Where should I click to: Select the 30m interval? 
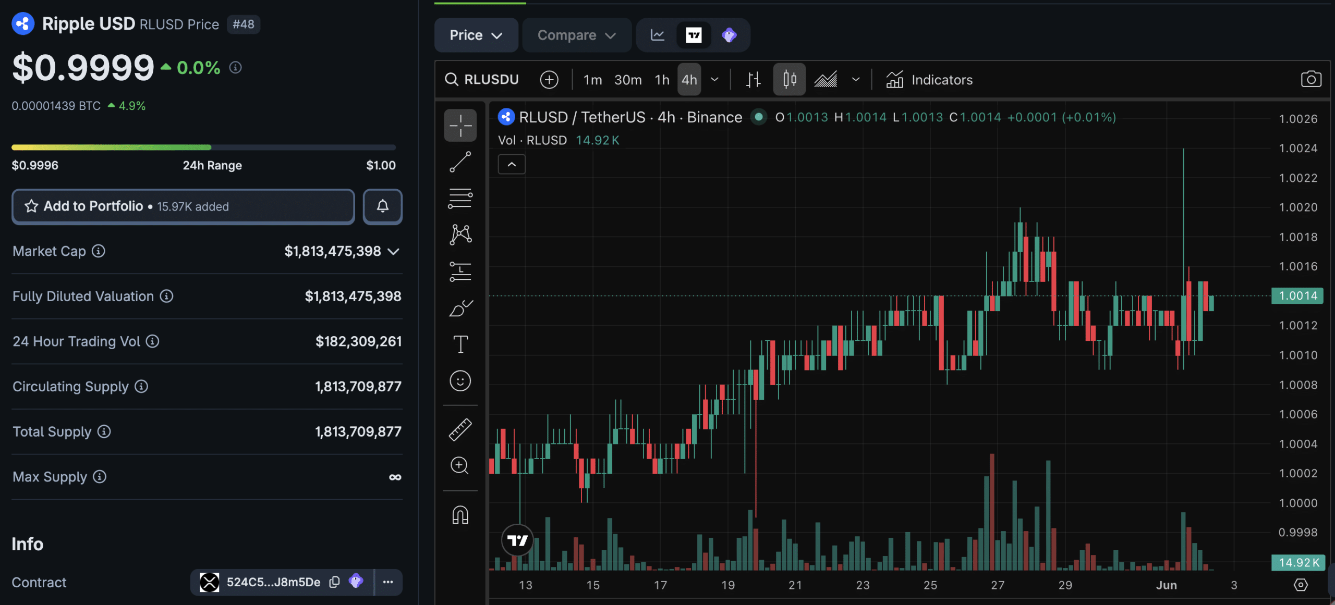click(628, 80)
